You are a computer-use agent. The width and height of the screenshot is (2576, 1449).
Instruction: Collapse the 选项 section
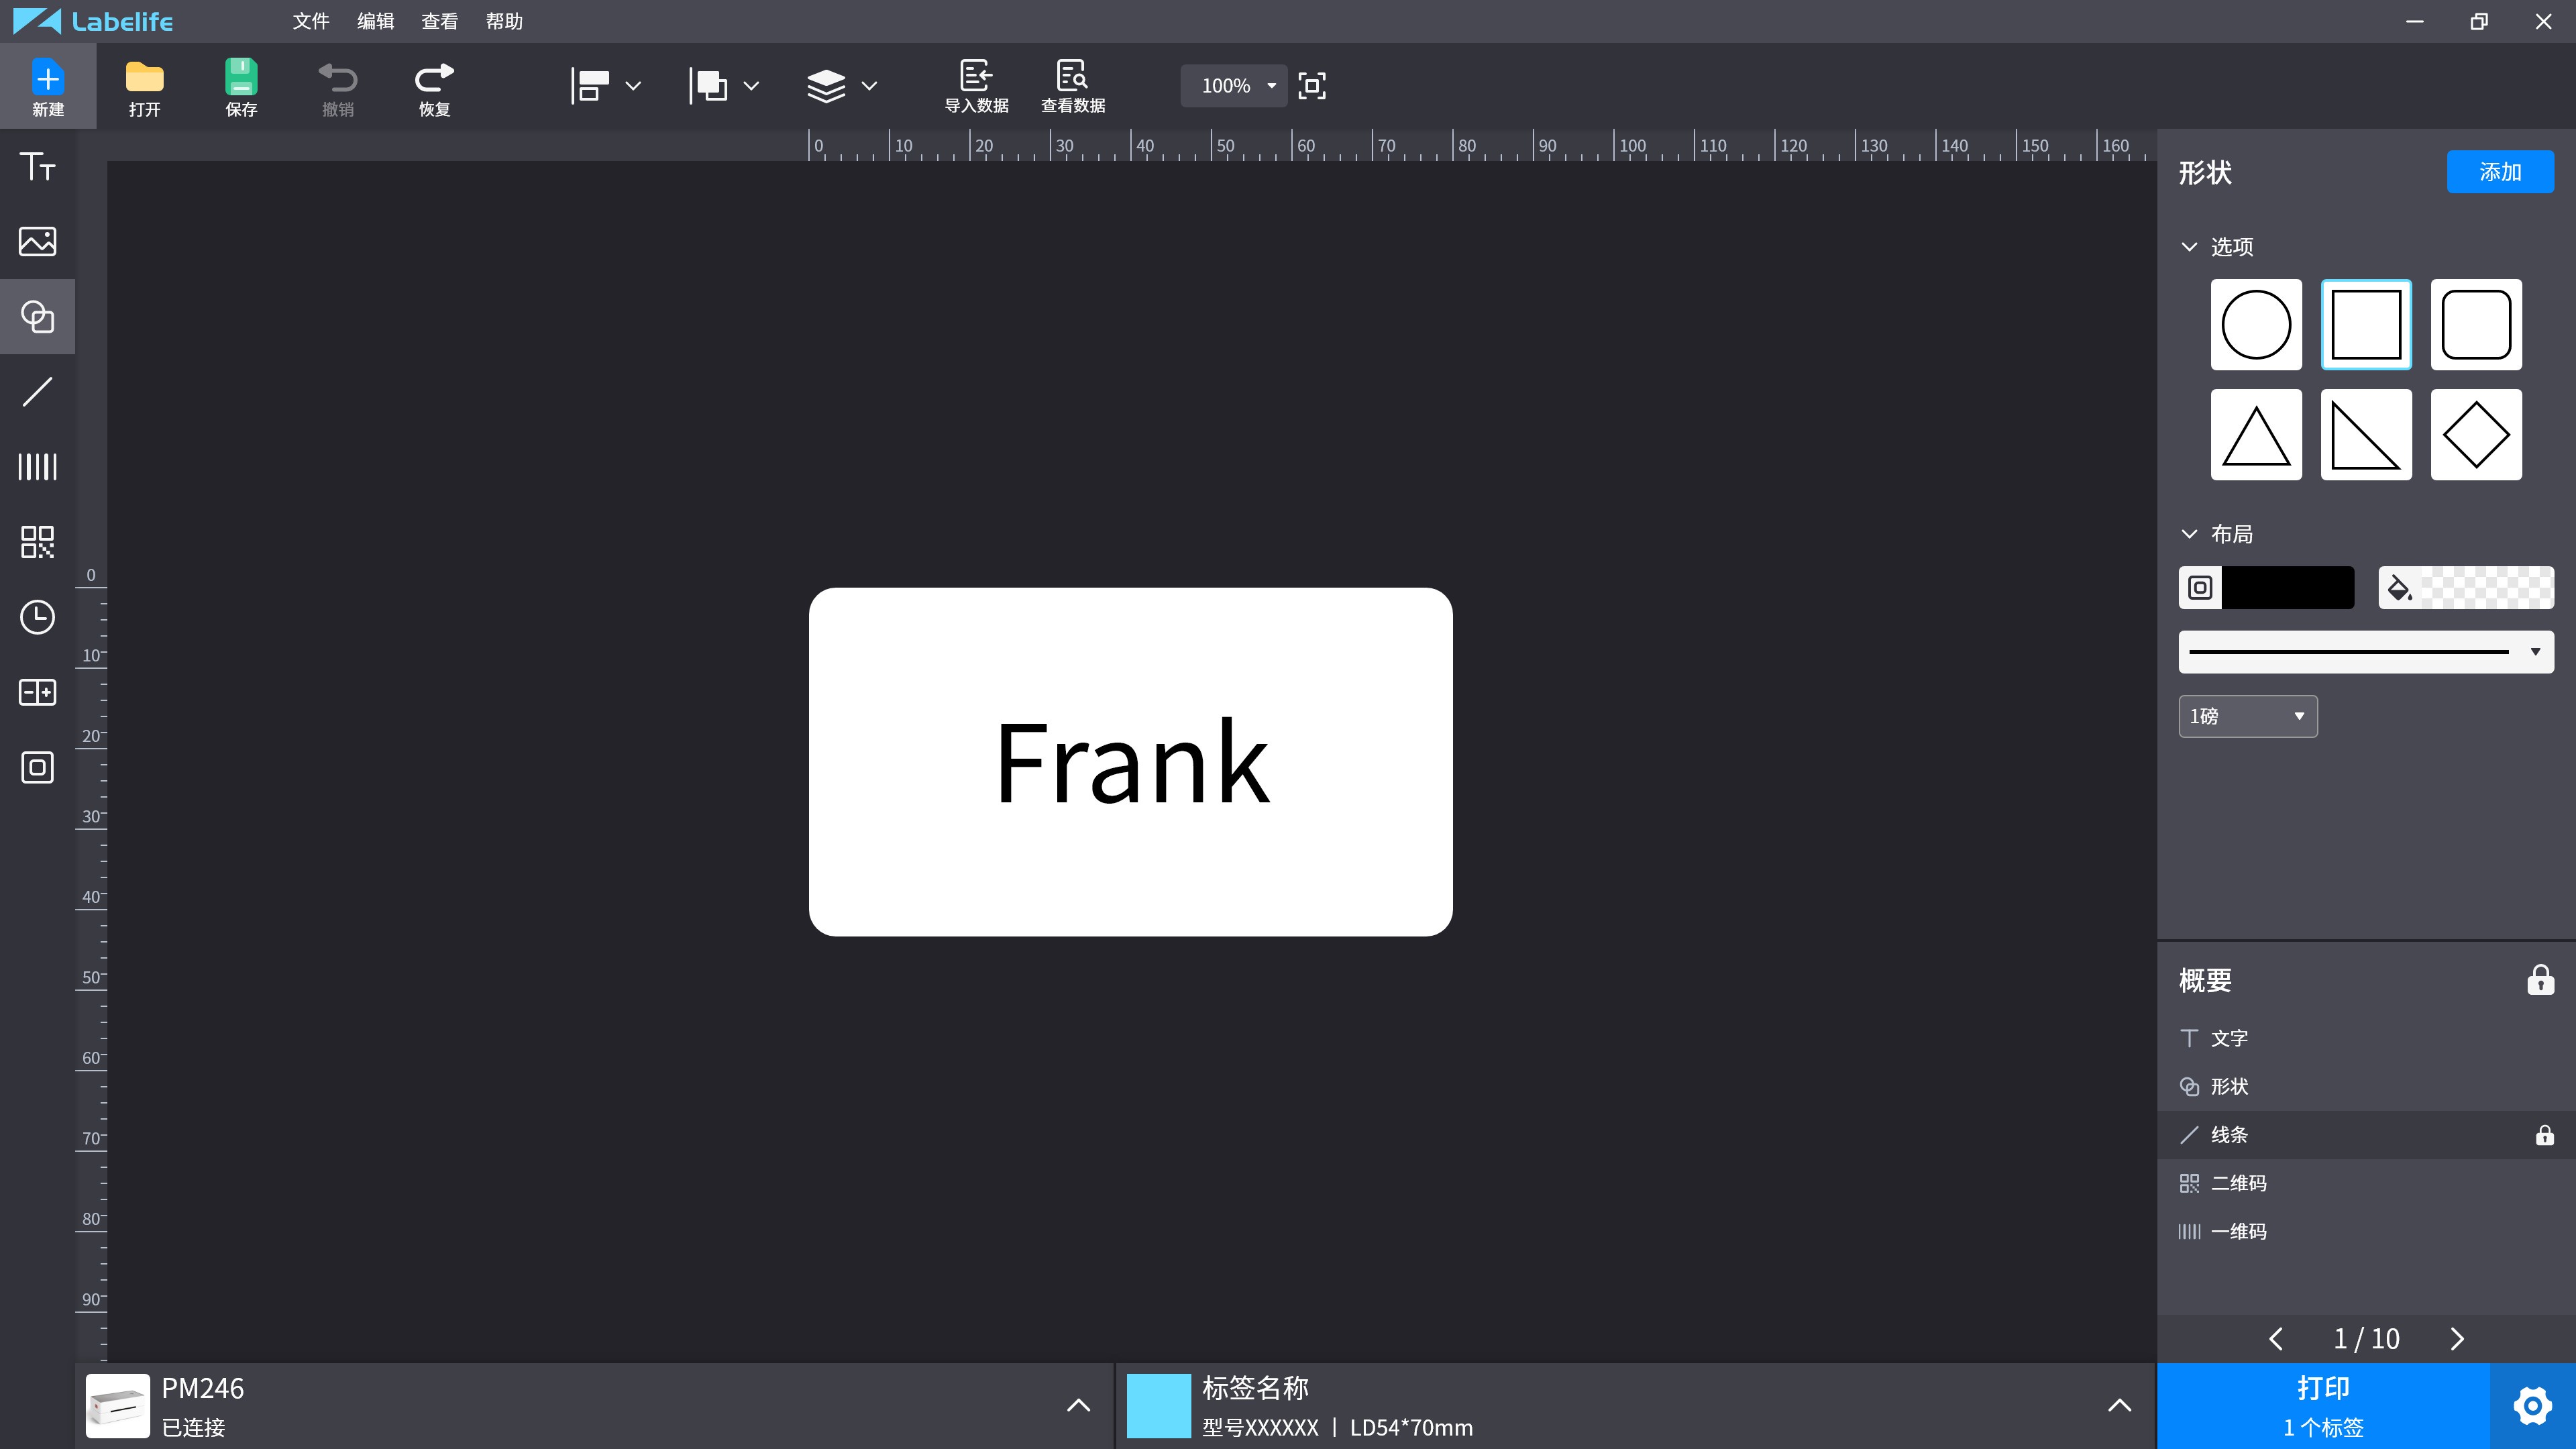pos(2189,247)
